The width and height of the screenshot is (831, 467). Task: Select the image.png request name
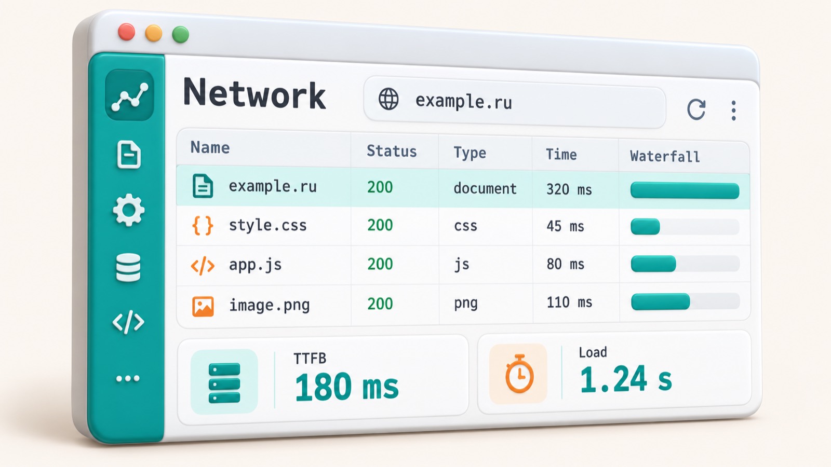coord(269,305)
